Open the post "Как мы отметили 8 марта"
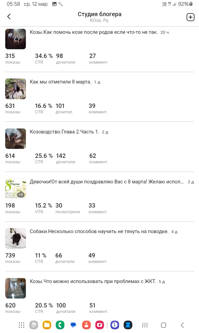 [61, 82]
